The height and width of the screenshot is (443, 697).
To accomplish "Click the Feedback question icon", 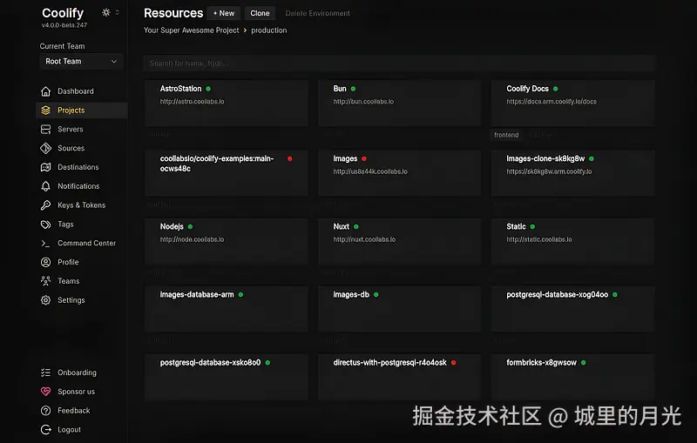I will tap(46, 411).
